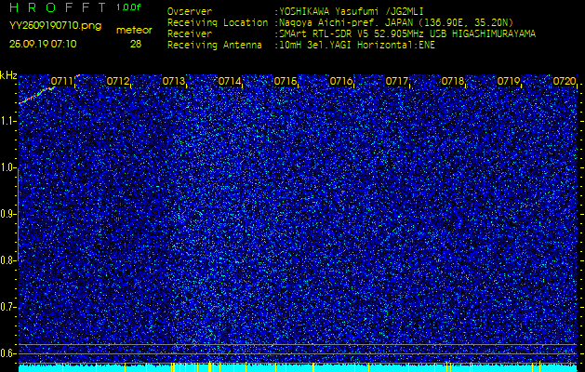This screenshot has height=372, width=585.
Task: Click the 0.9 kHz axis label
Action: point(7,214)
